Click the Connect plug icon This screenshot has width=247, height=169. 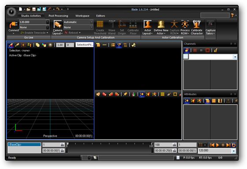(x=13, y=25)
